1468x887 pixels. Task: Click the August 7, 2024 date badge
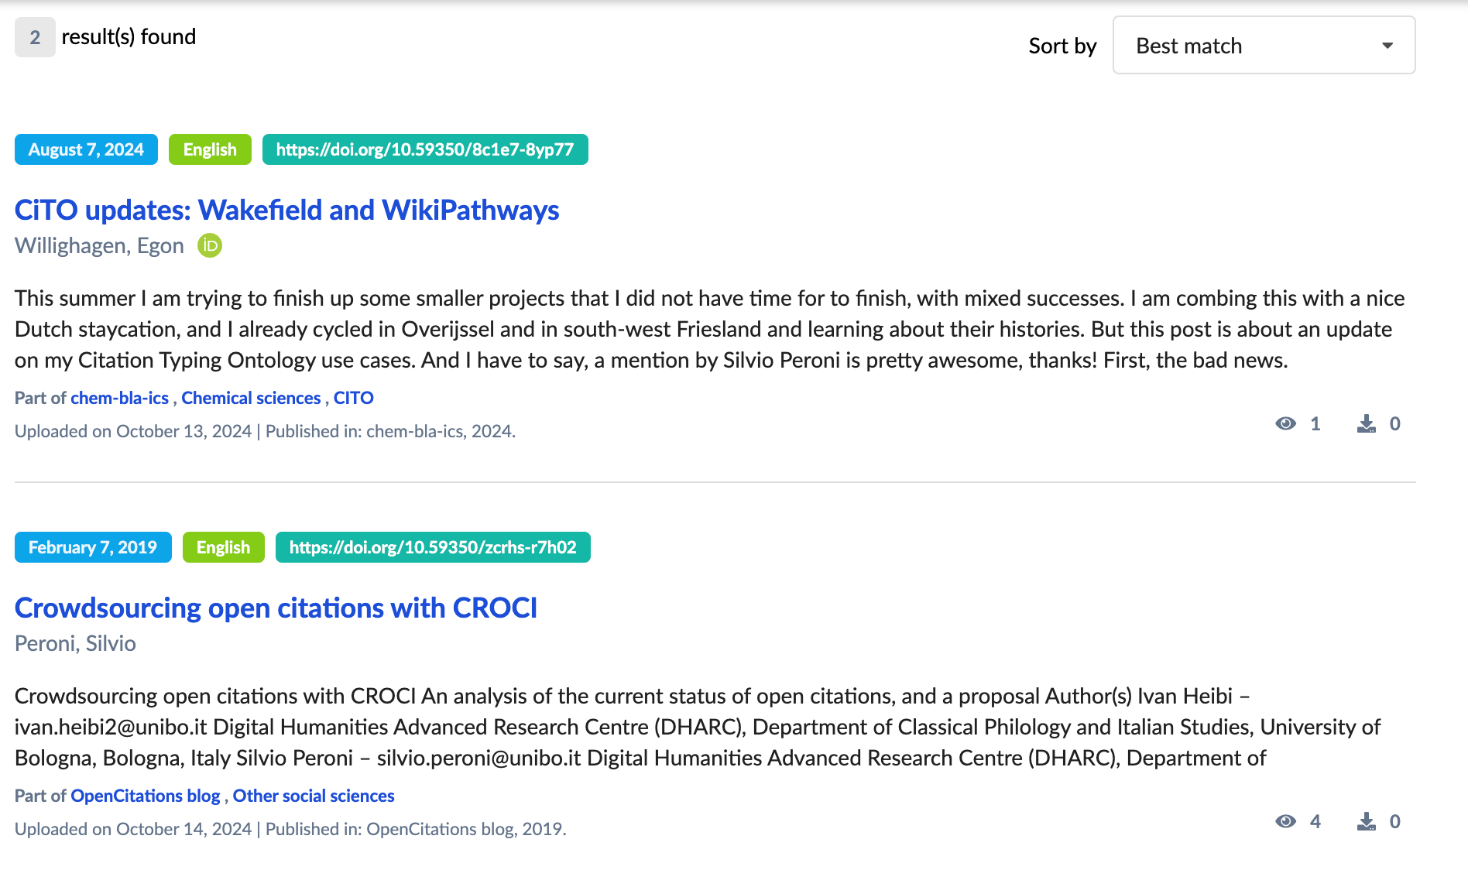86,149
